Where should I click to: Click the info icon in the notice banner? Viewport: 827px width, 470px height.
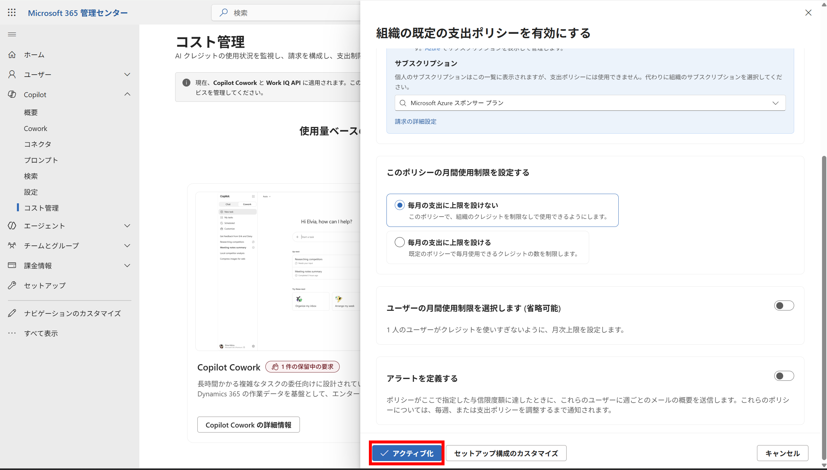pos(186,83)
